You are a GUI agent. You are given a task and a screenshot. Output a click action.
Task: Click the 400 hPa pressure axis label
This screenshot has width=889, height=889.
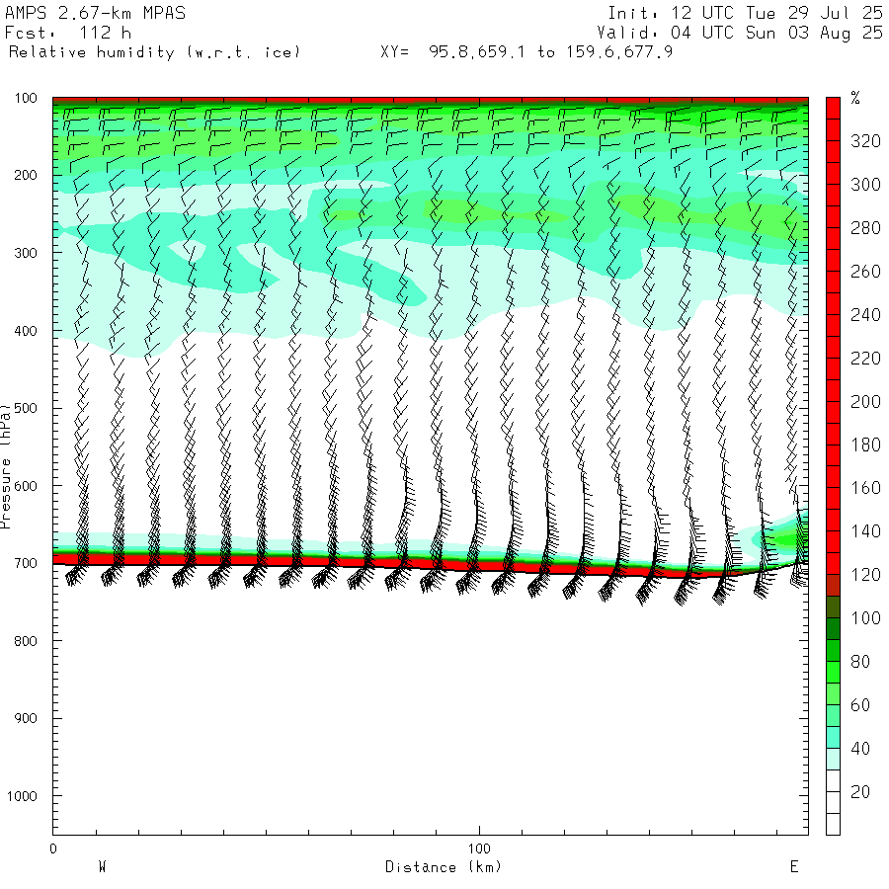(x=26, y=331)
